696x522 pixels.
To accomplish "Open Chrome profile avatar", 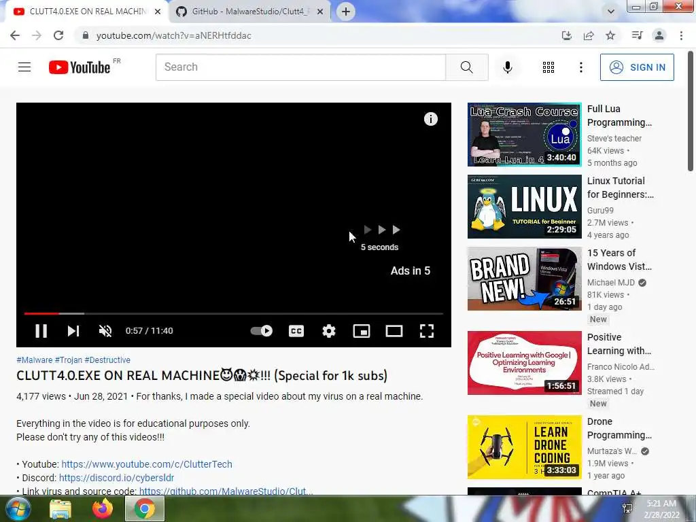I will (x=659, y=35).
